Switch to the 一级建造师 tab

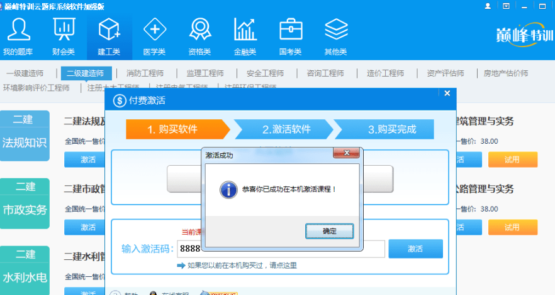tap(25, 73)
